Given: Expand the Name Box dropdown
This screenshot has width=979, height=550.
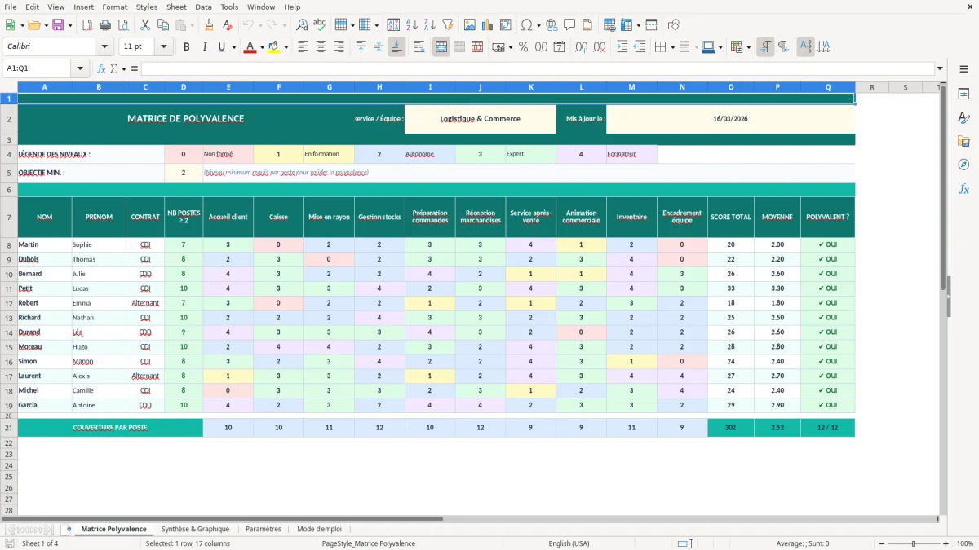Looking at the screenshot, I should [x=80, y=68].
